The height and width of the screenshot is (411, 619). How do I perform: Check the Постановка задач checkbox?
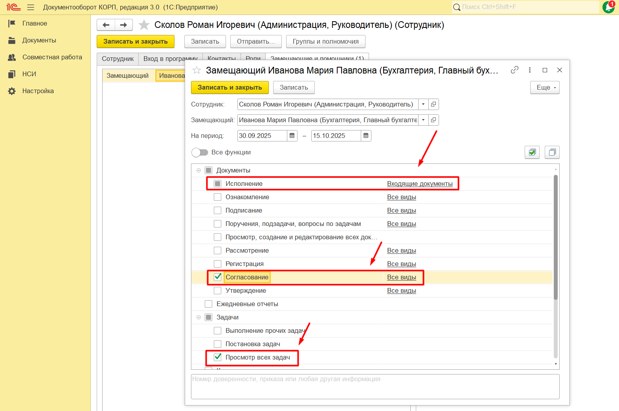(x=218, y=344)
